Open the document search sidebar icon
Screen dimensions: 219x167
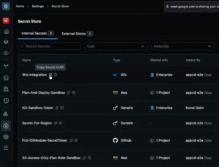coord(6,89)
